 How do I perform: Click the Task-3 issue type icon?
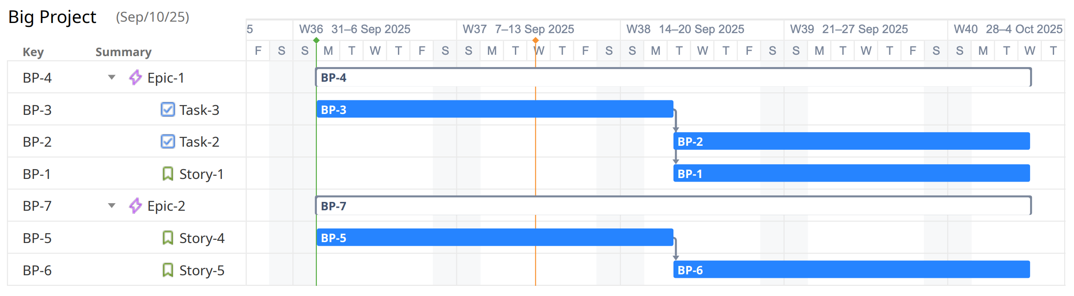(167, 110)
